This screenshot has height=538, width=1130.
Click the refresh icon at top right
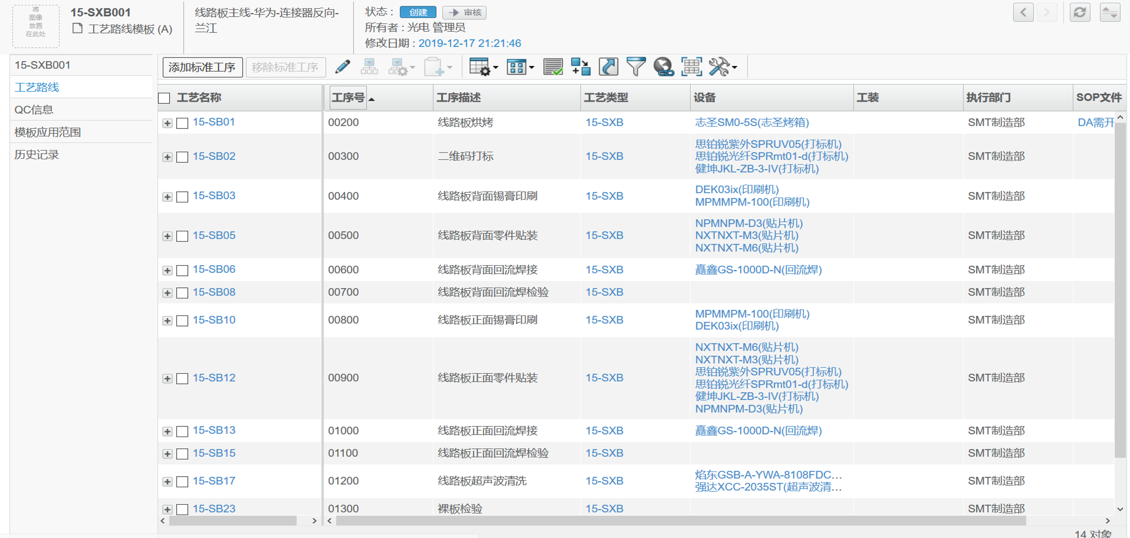click(x=1080, y=13)
